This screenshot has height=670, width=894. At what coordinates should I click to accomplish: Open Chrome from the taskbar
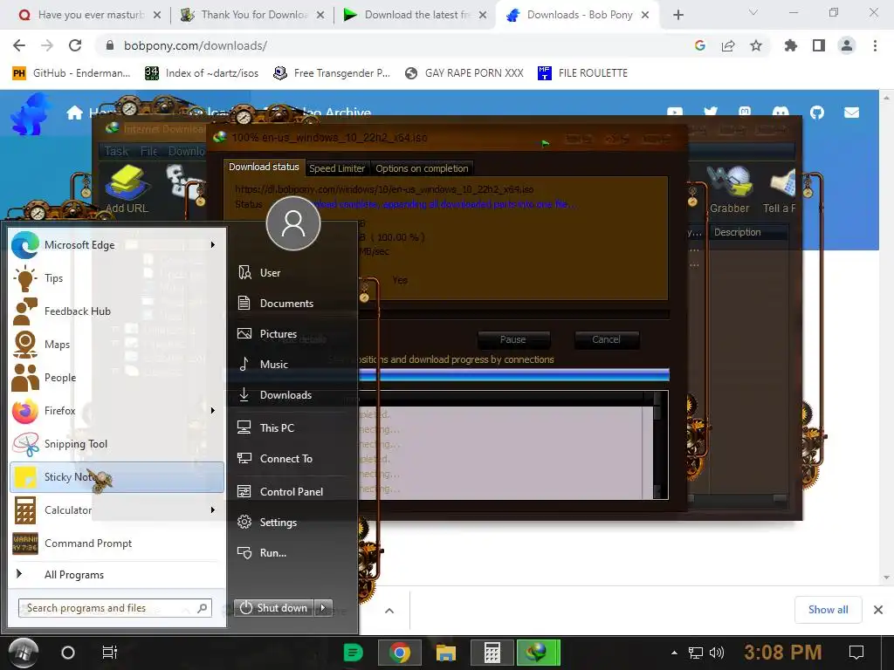pos(400,653)
